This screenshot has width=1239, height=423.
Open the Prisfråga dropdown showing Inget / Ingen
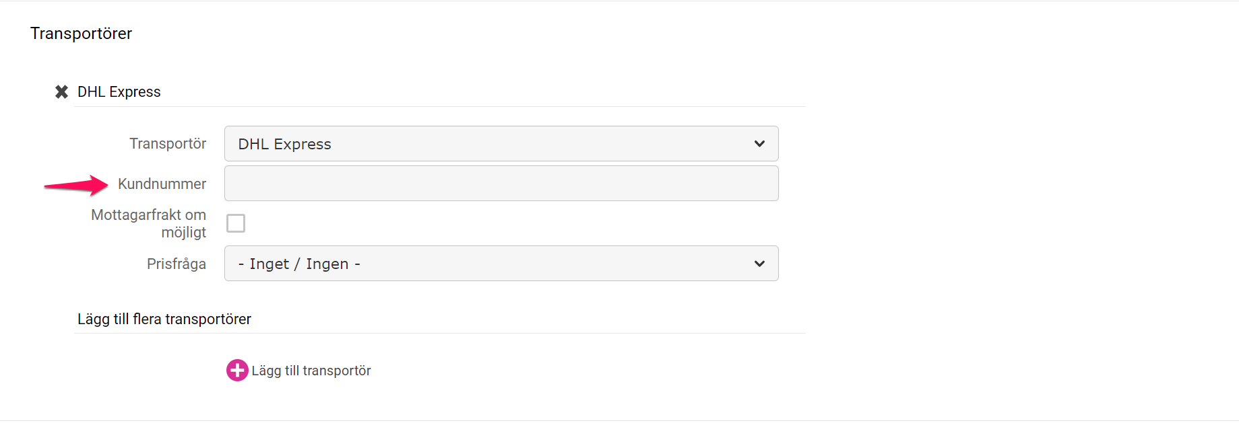point(501,264)
